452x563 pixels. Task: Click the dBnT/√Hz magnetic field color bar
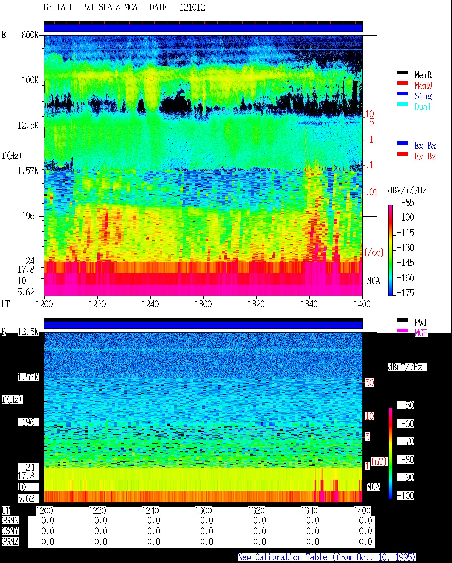click(x=391, y=453)
